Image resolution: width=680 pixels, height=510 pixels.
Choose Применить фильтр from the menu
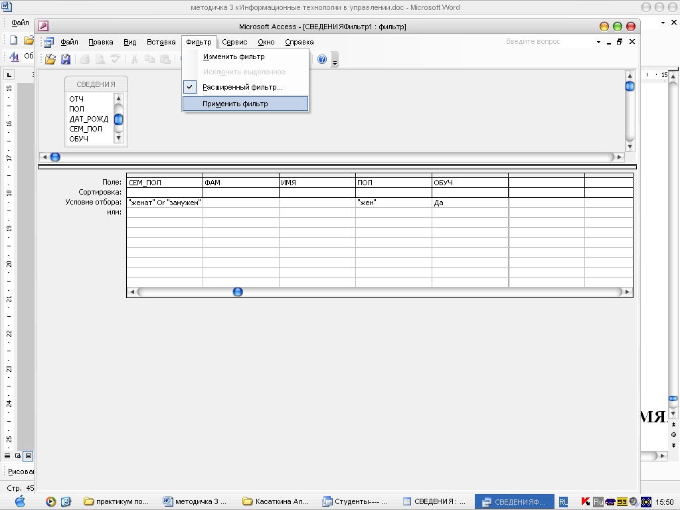pos(245,104)
